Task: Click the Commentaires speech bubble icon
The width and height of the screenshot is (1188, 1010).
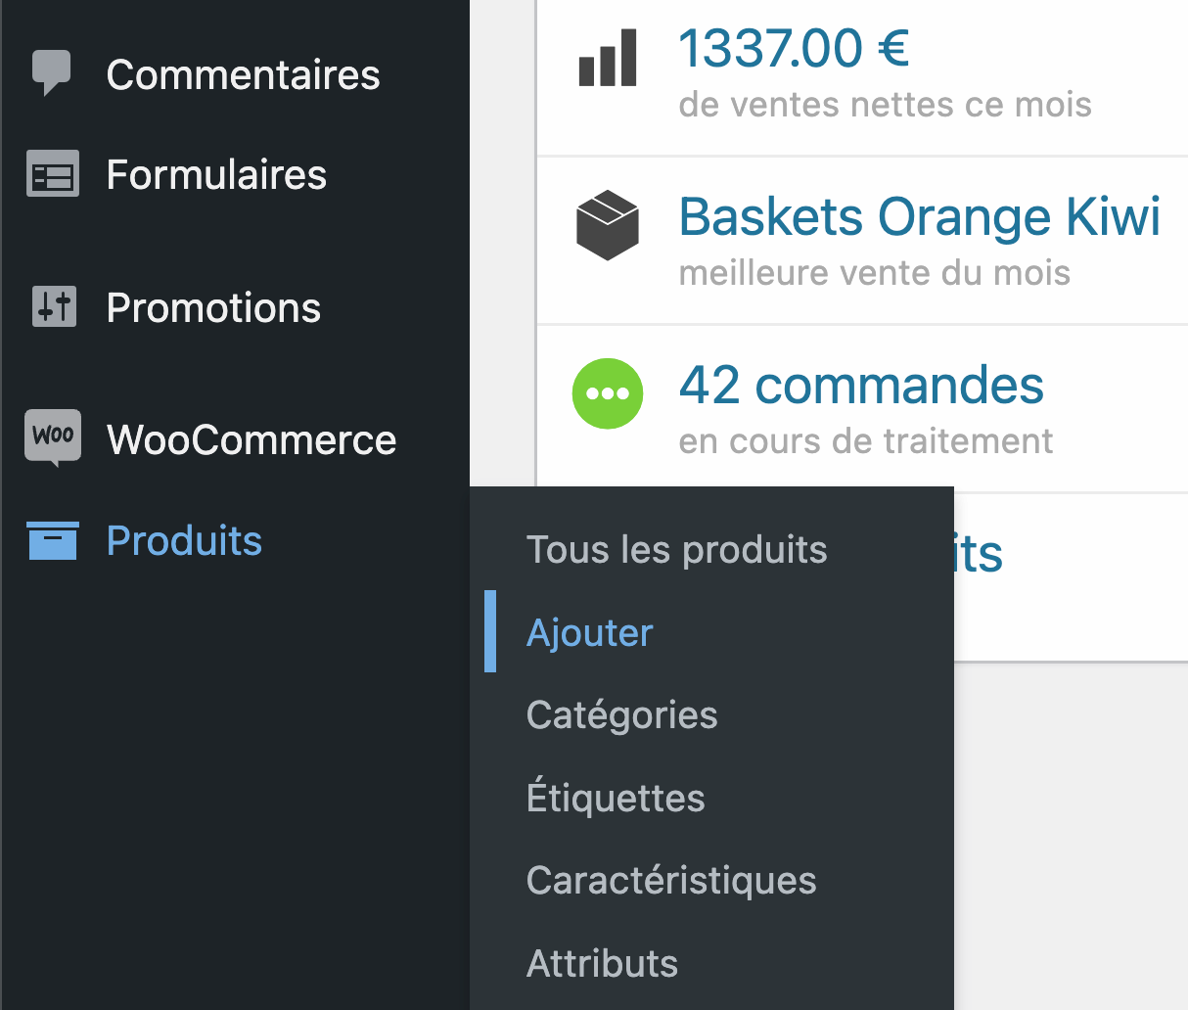Action: 52,73
